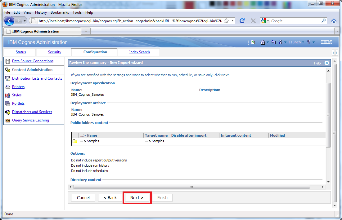This screenshot has height=220, width=342.
Task: Click in the Google search box
Action: [x=295, y=21]
